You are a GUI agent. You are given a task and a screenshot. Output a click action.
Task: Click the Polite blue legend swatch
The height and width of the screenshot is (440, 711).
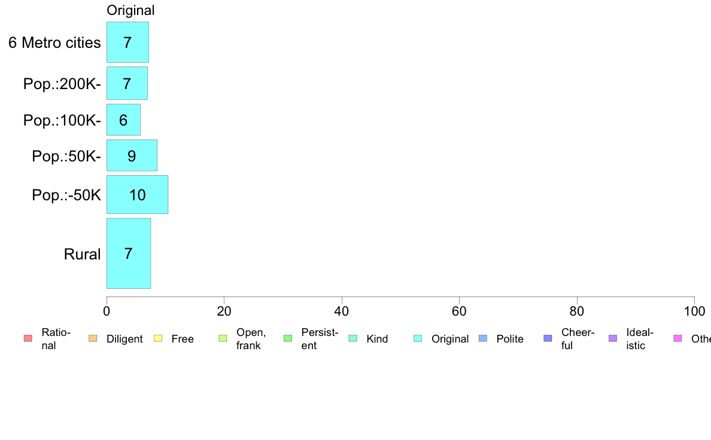[x=483, y=338]
